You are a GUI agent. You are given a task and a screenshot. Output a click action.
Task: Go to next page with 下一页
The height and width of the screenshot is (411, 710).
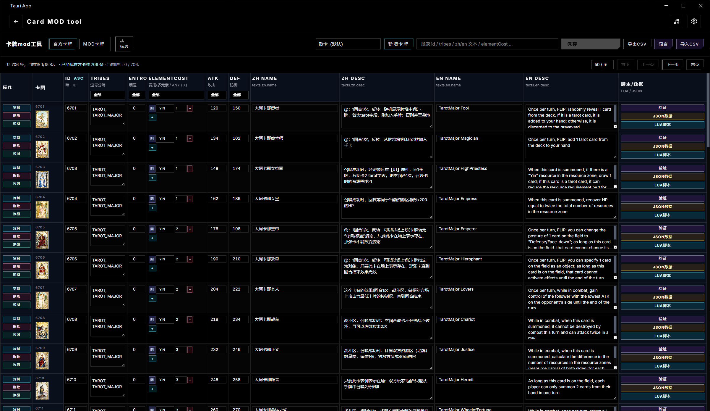tap(672, 65)
